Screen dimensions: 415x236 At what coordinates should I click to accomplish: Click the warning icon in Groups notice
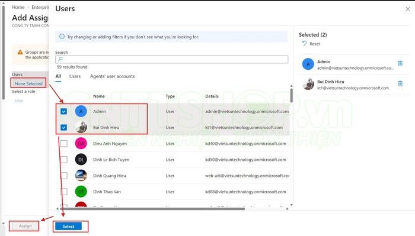tap(20, 52)
